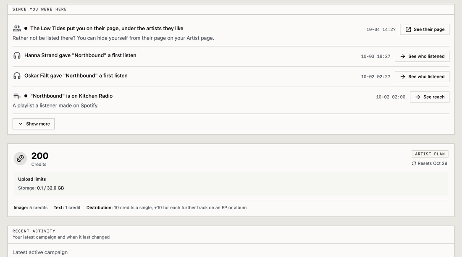Image resolution: width=462 pixels, height=257 pixels.
Task: Click the Upload limits storage panel
Action: [231, 184]
